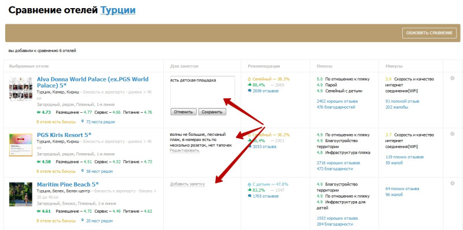Click the Alva Donna hotel thumbnail
Image resolution: width=463 pixels, height=230 pixels.
click(x=21, y=89)
